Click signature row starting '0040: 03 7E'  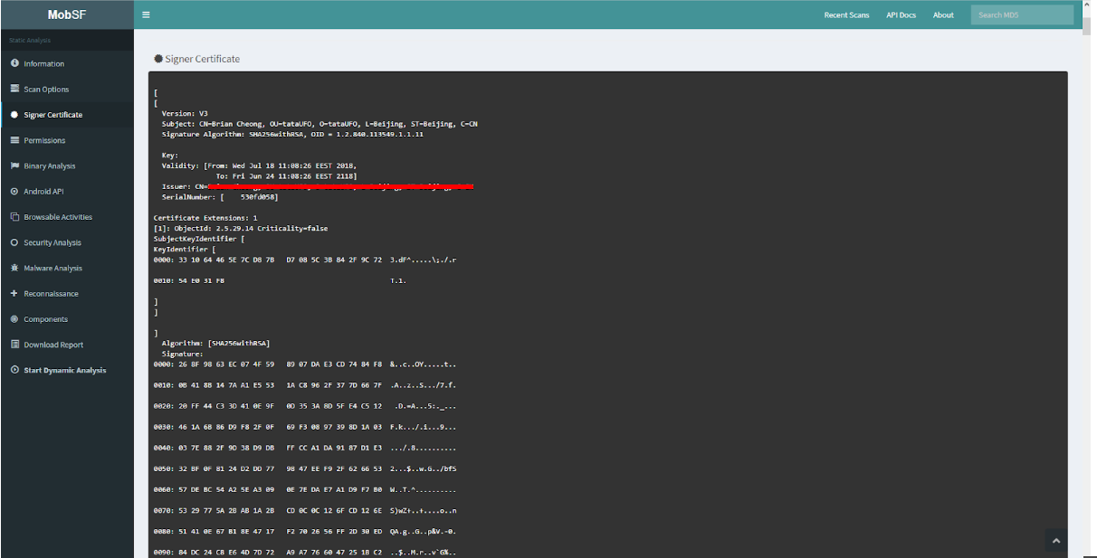tap(305, 447)
